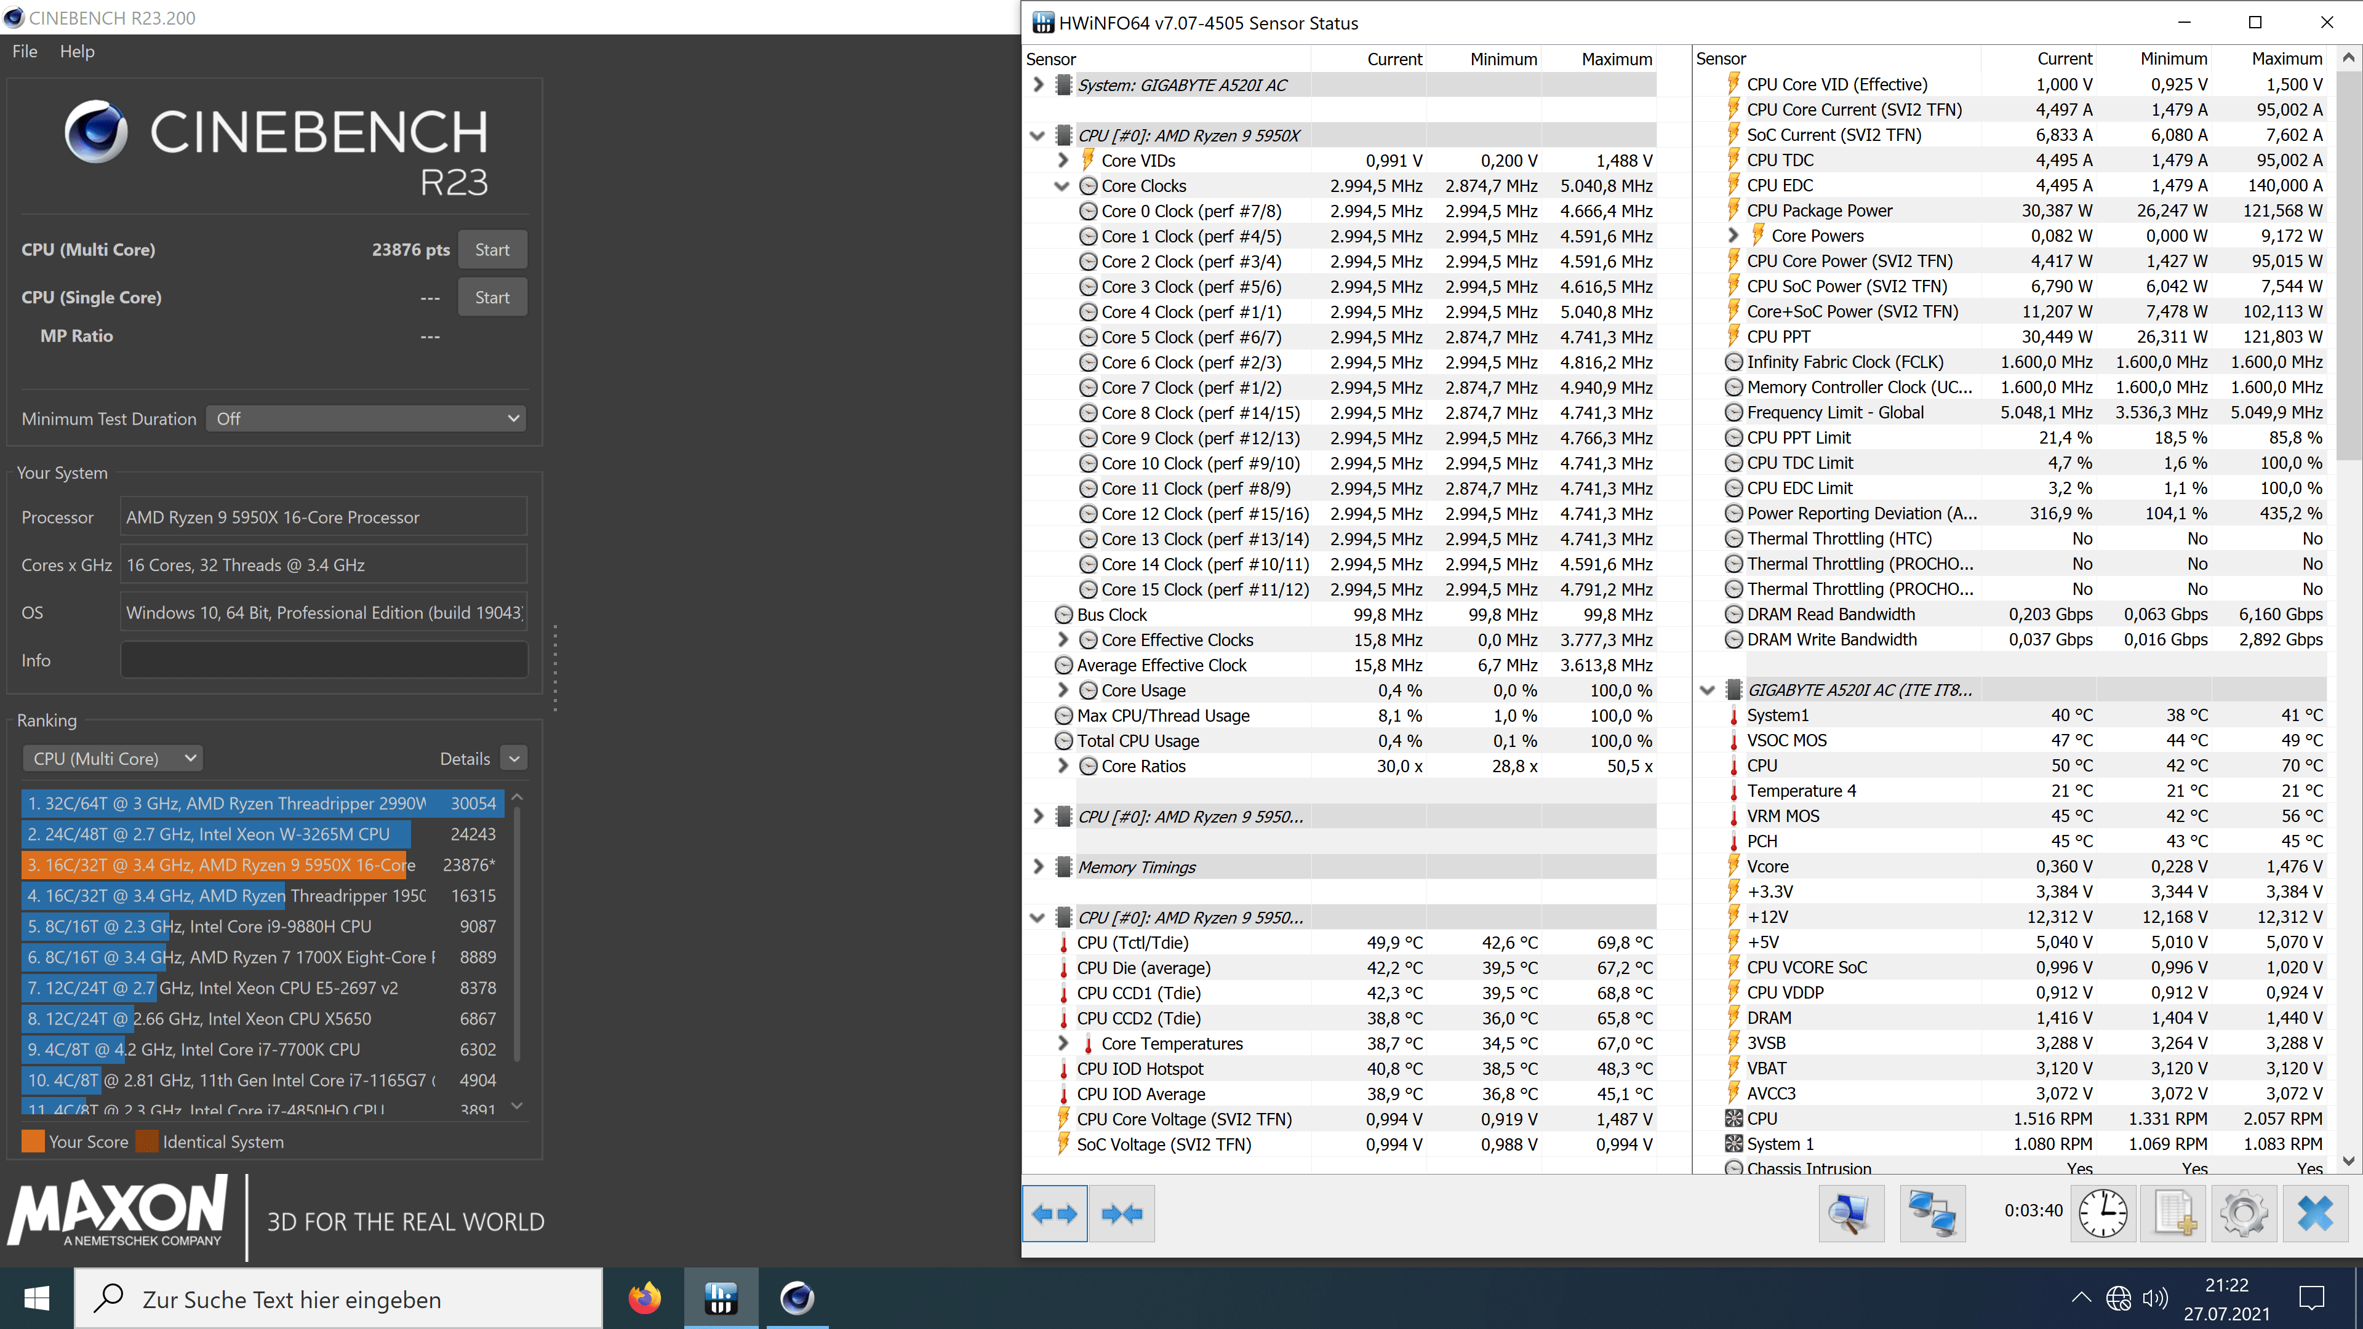Click the HWiNFO vertical scrollbar down arrow
2363x1329 pixels.
coord(2348,1161)
